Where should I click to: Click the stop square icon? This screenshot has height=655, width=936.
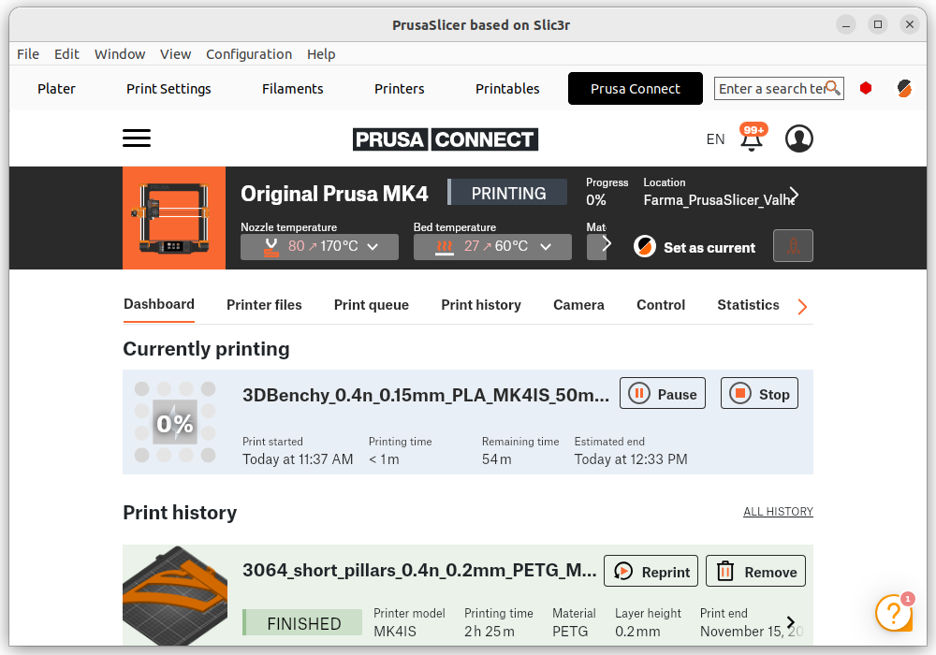tap(740, 394)
